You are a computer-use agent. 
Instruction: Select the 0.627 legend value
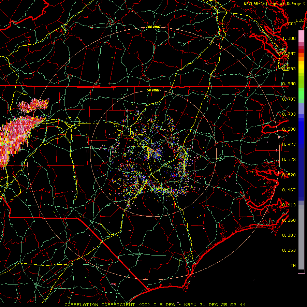pyautogui.click(x=289, y=145)
